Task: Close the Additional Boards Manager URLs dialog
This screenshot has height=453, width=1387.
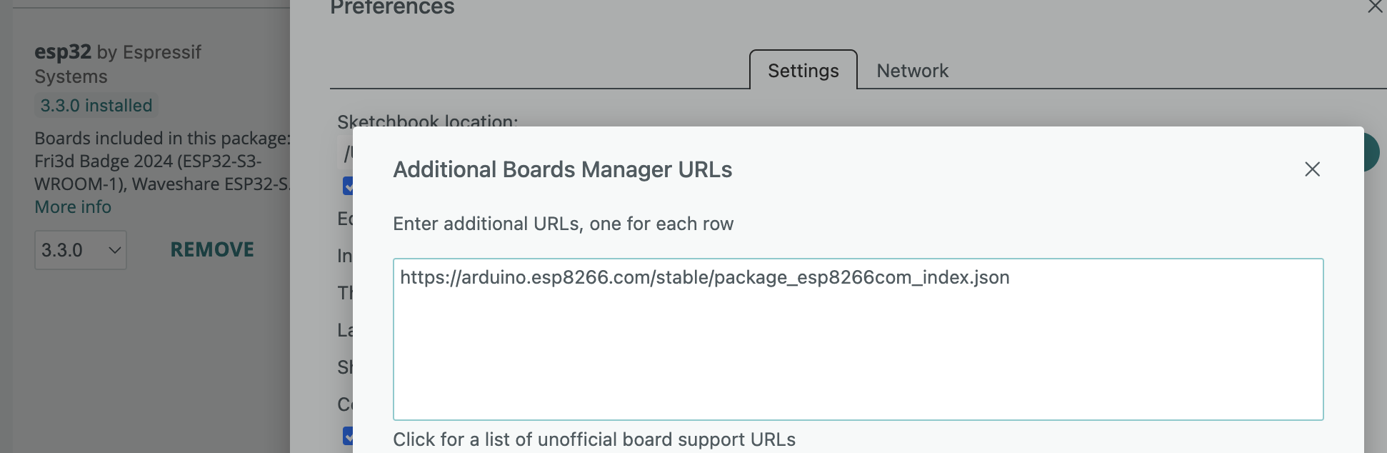Action: tap(1313, 170)
